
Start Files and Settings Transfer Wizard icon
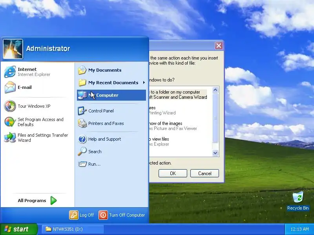[10, 137]
